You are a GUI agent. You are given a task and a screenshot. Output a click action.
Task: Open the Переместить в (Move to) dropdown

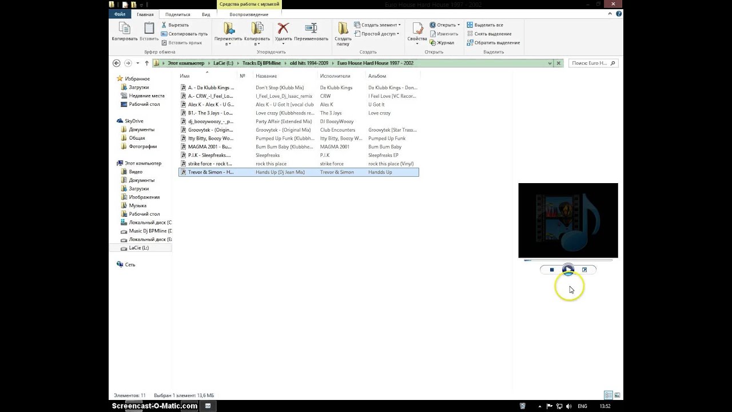click(229, 34)
